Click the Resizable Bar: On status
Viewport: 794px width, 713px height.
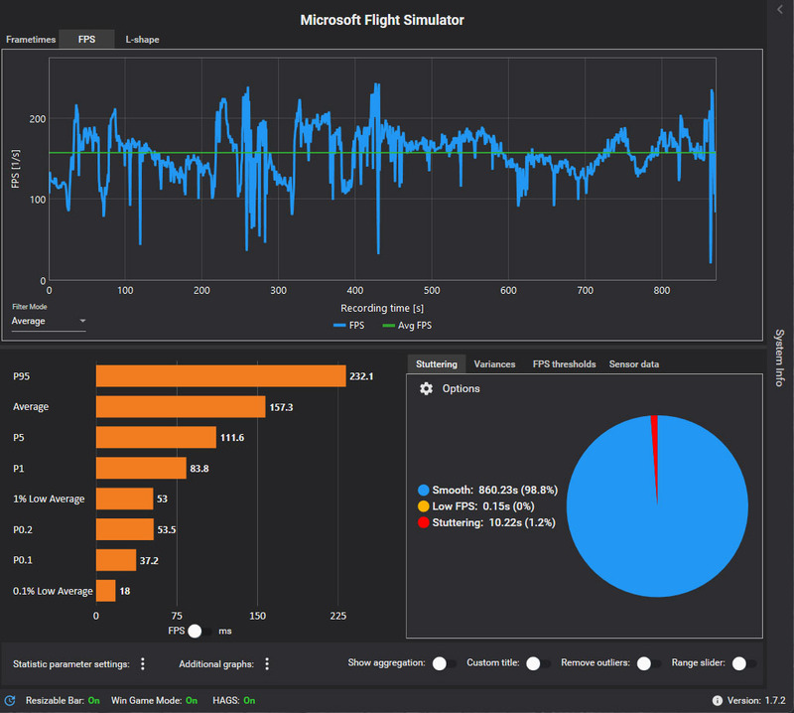click(63, 700)
